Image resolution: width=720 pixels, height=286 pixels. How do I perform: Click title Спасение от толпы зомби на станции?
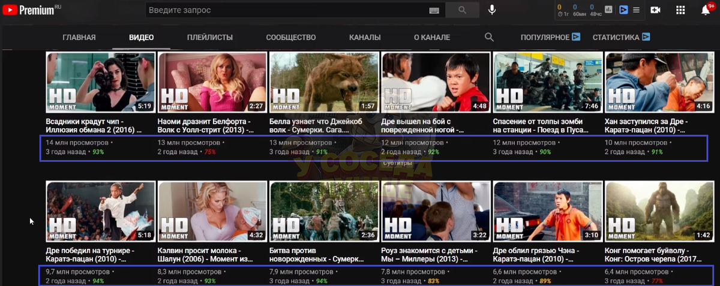coord(541,125)
